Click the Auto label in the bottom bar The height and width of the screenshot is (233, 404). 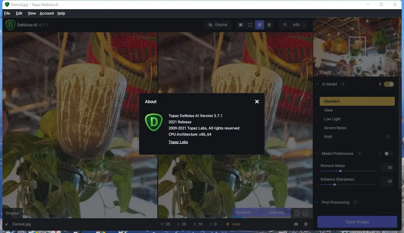click(236, 224)
